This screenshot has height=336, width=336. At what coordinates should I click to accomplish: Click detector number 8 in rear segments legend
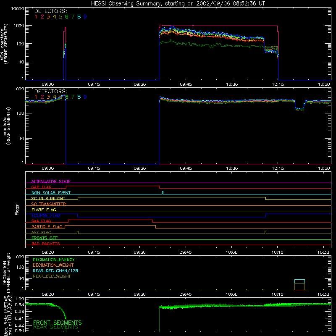[x=79, y=97]
